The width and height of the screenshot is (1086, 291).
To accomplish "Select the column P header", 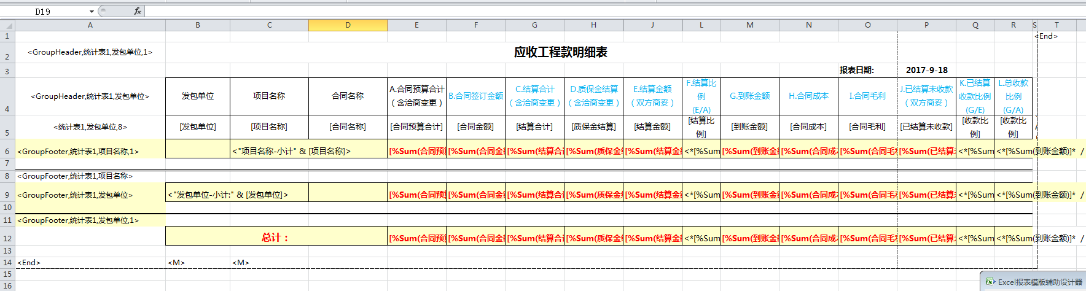I will coord(926,25).
